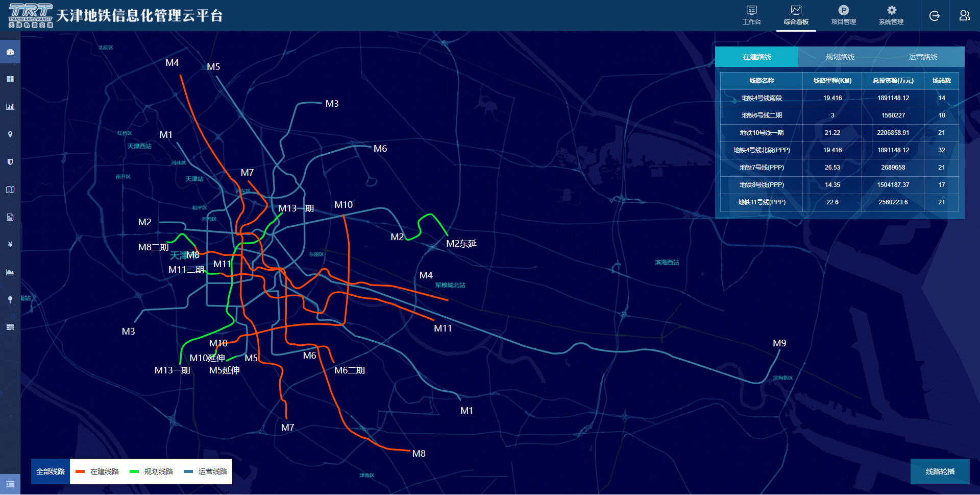Go to 工作台 in top navigation

tap(752, 16)
